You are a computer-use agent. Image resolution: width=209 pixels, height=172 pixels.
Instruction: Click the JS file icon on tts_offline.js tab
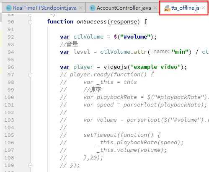pos(167,8)
